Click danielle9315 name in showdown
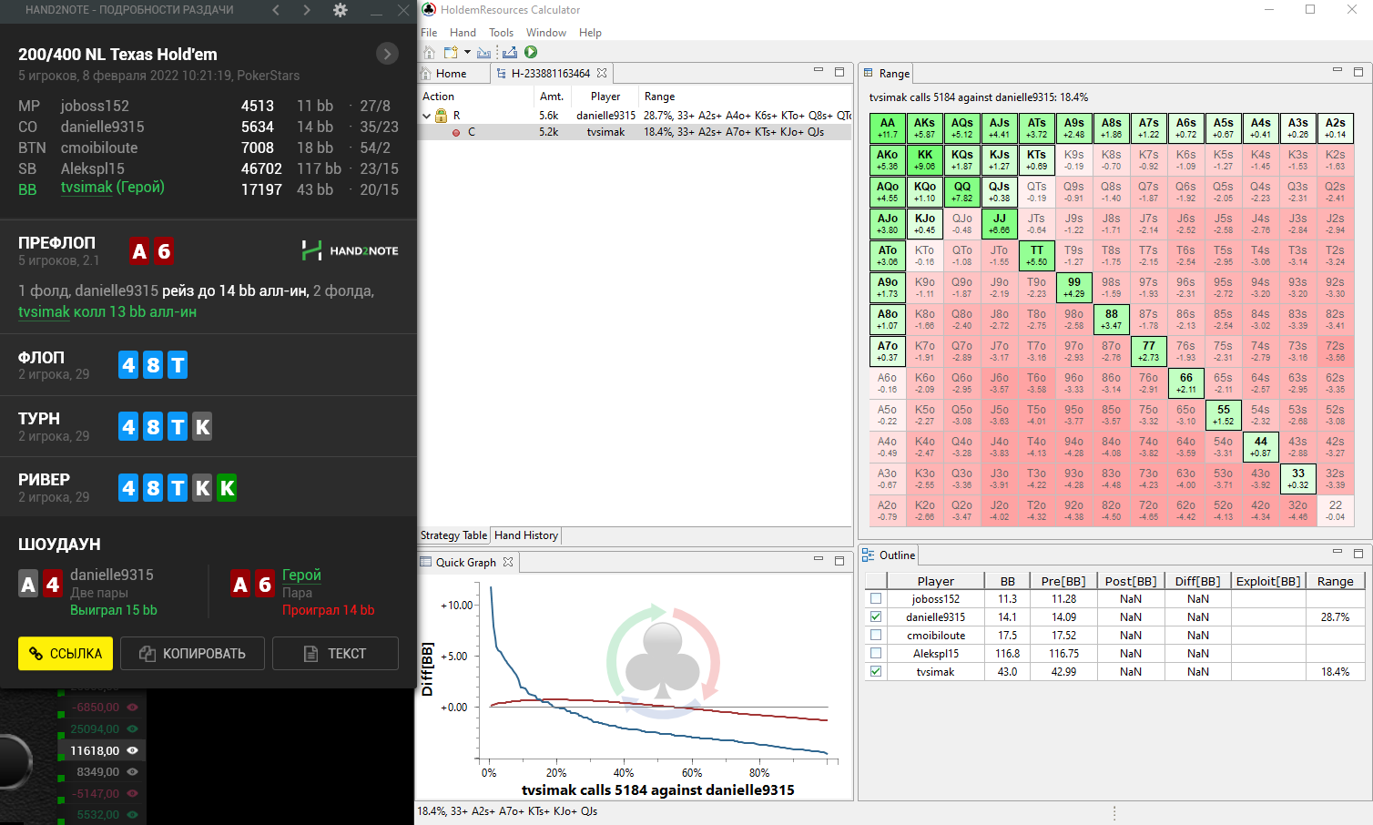The width and height of the screenshot is (1373, 825). [112, 575]
